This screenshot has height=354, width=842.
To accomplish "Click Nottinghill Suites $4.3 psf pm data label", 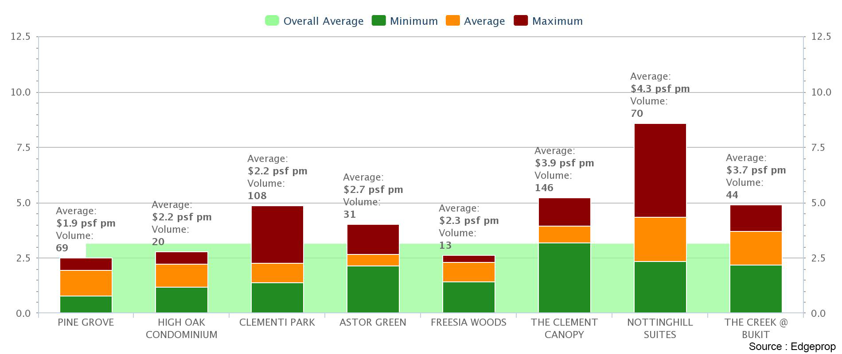I will [659, 88].
